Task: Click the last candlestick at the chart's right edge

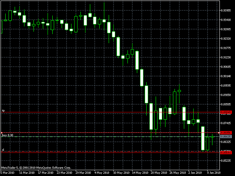Action: pos(212,139)
